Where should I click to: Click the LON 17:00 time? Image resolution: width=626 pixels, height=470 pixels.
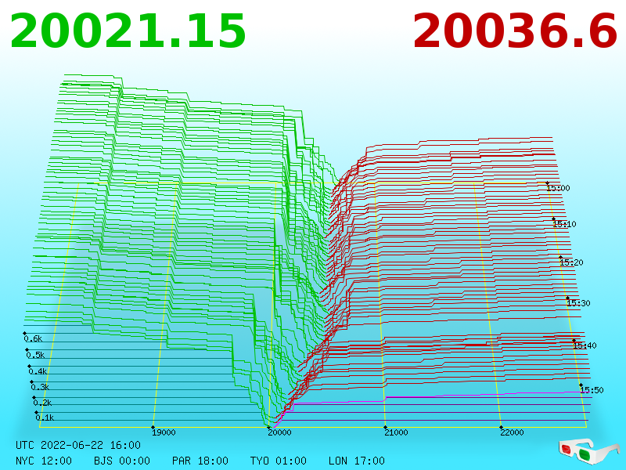[357, 461]
